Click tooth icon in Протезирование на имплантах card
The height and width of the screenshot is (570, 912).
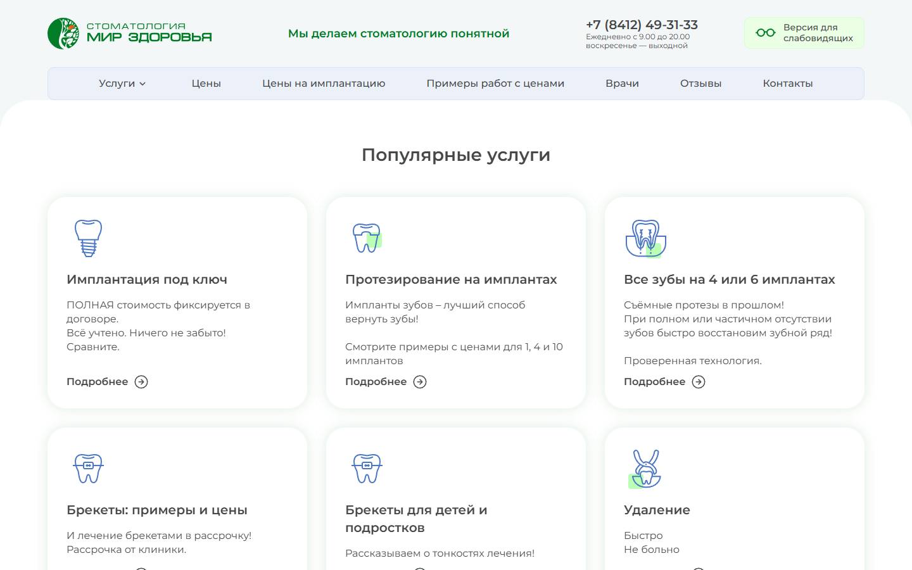(367, 237)
